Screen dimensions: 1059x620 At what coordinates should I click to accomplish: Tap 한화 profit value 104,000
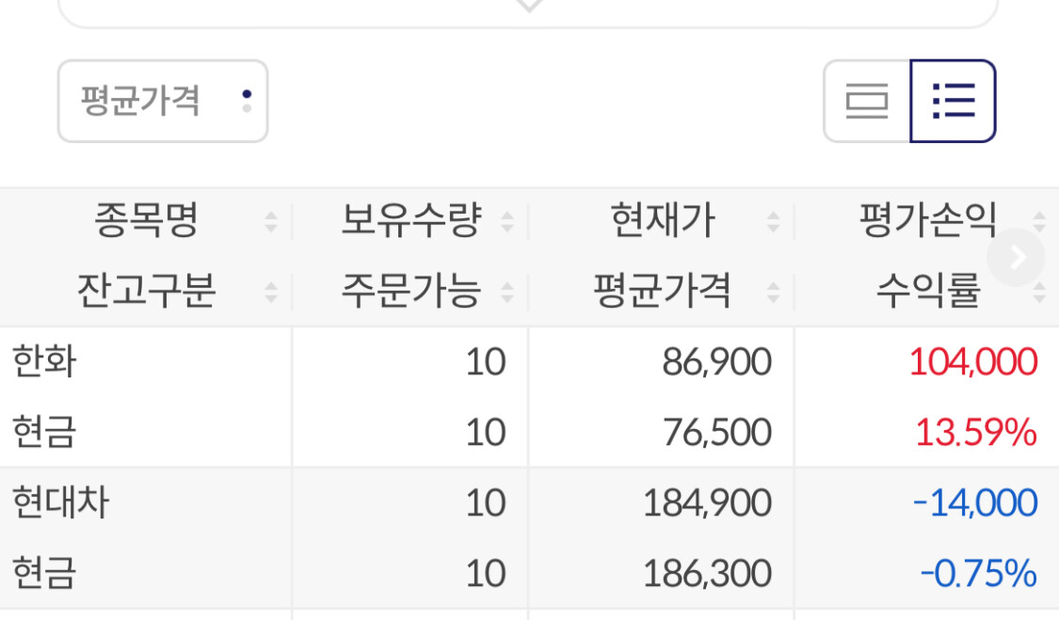[x=973, y=362]
